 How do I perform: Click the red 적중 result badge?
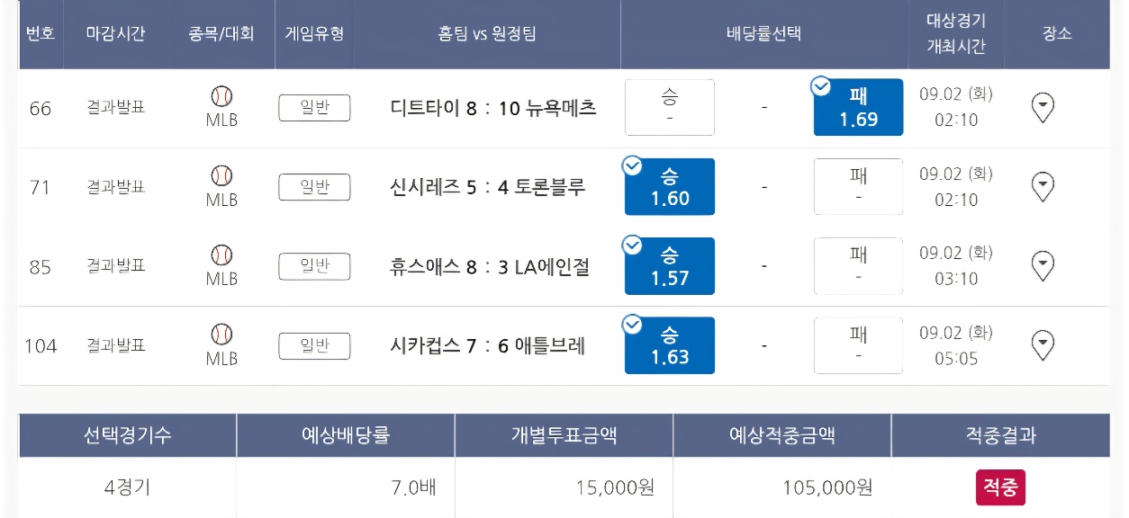(x=1000, y=487)
